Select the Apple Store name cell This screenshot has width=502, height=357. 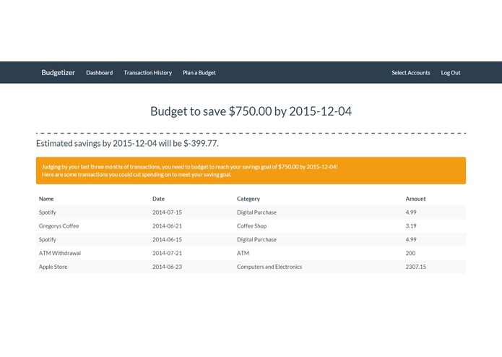53,267
